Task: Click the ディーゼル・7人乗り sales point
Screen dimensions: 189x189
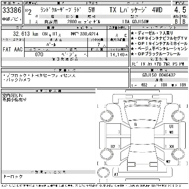Action: click(152, 33)
